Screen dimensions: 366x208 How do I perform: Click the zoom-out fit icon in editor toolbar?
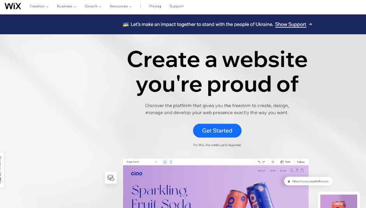[273, 162]
